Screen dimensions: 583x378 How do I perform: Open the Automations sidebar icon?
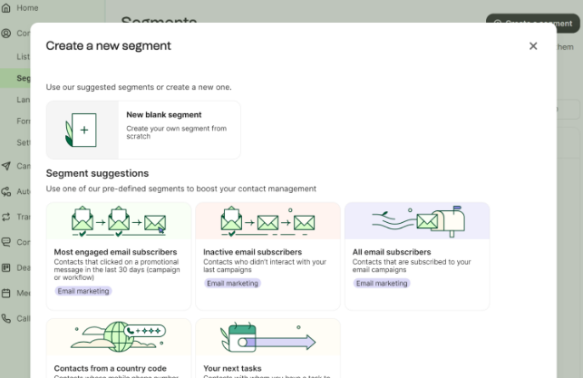coord(7,191)
